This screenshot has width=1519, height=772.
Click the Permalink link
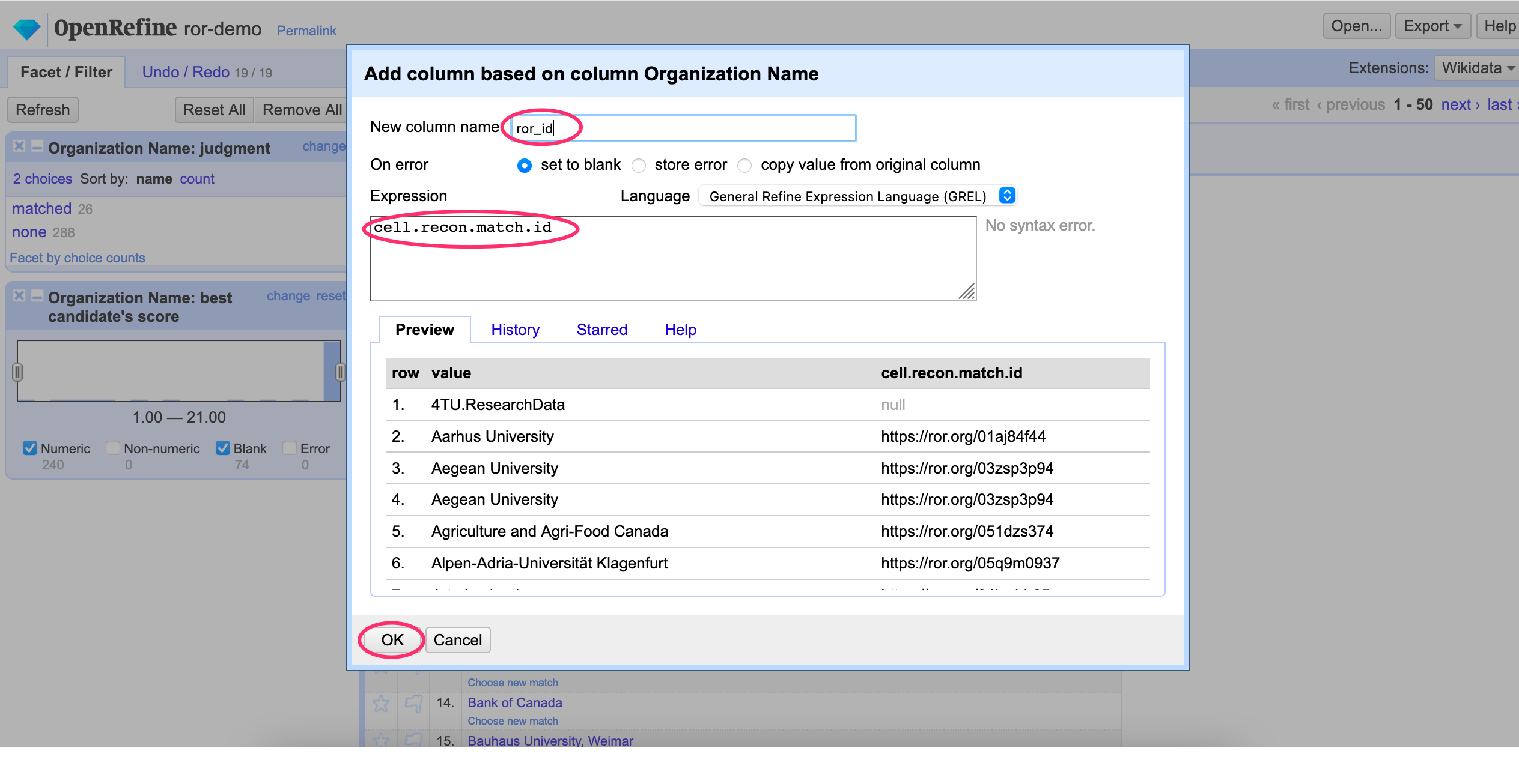point(306,31)
